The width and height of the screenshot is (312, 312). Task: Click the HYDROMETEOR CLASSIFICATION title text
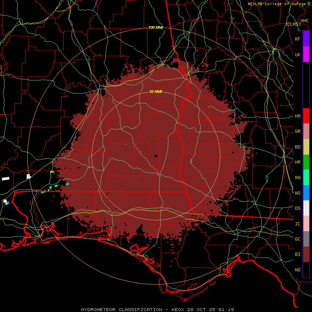pyautogui.click(x=122, y=310)
